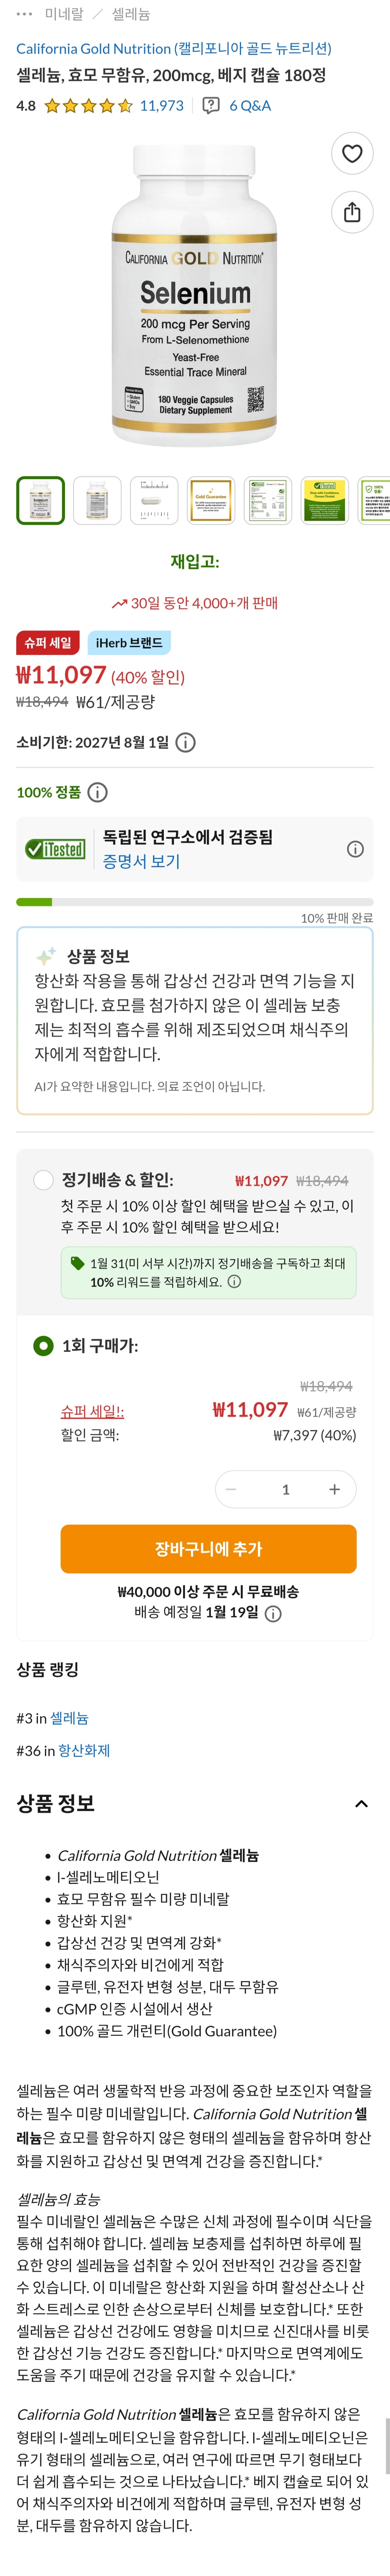Select the 정기배송 & 할인 radio option

(x=43, y=1180)
